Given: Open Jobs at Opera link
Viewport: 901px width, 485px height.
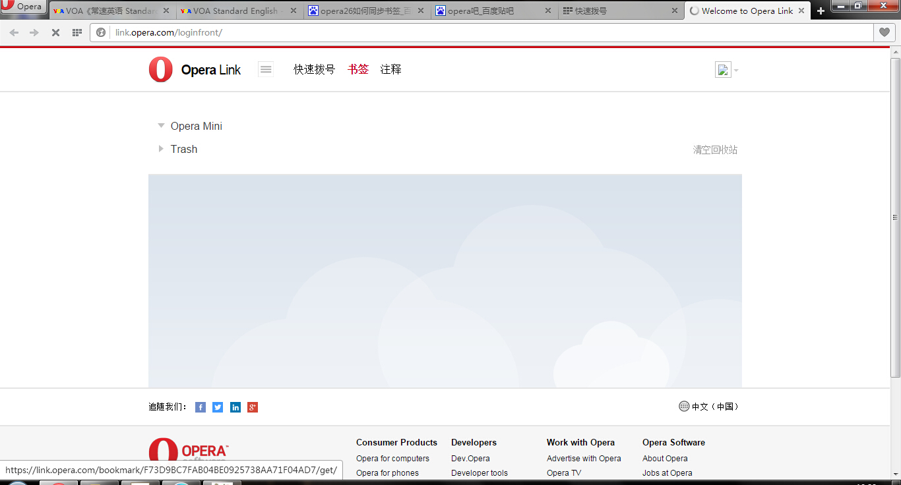Looking at the screenshot, I should tap(668, 473).
